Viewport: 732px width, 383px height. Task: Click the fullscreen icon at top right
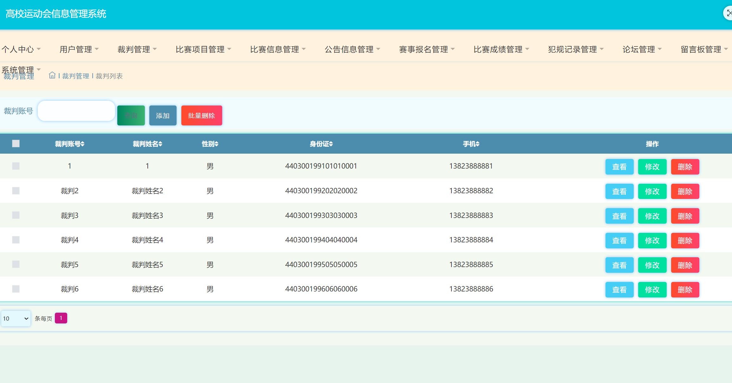click(x=729, y=13)
